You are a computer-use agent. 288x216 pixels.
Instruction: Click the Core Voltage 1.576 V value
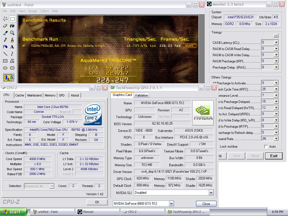pos(72,122)
